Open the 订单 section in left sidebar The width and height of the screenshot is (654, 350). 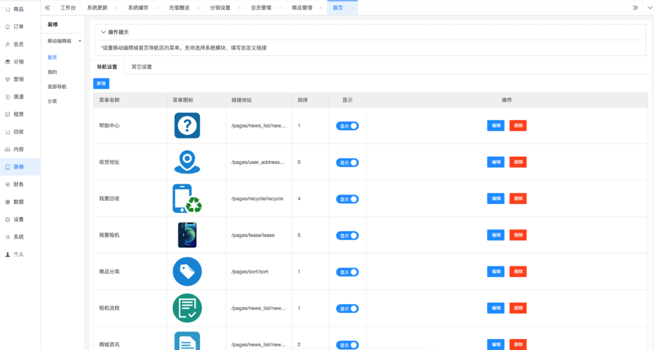pyautogui.click(x=15, y=27)
